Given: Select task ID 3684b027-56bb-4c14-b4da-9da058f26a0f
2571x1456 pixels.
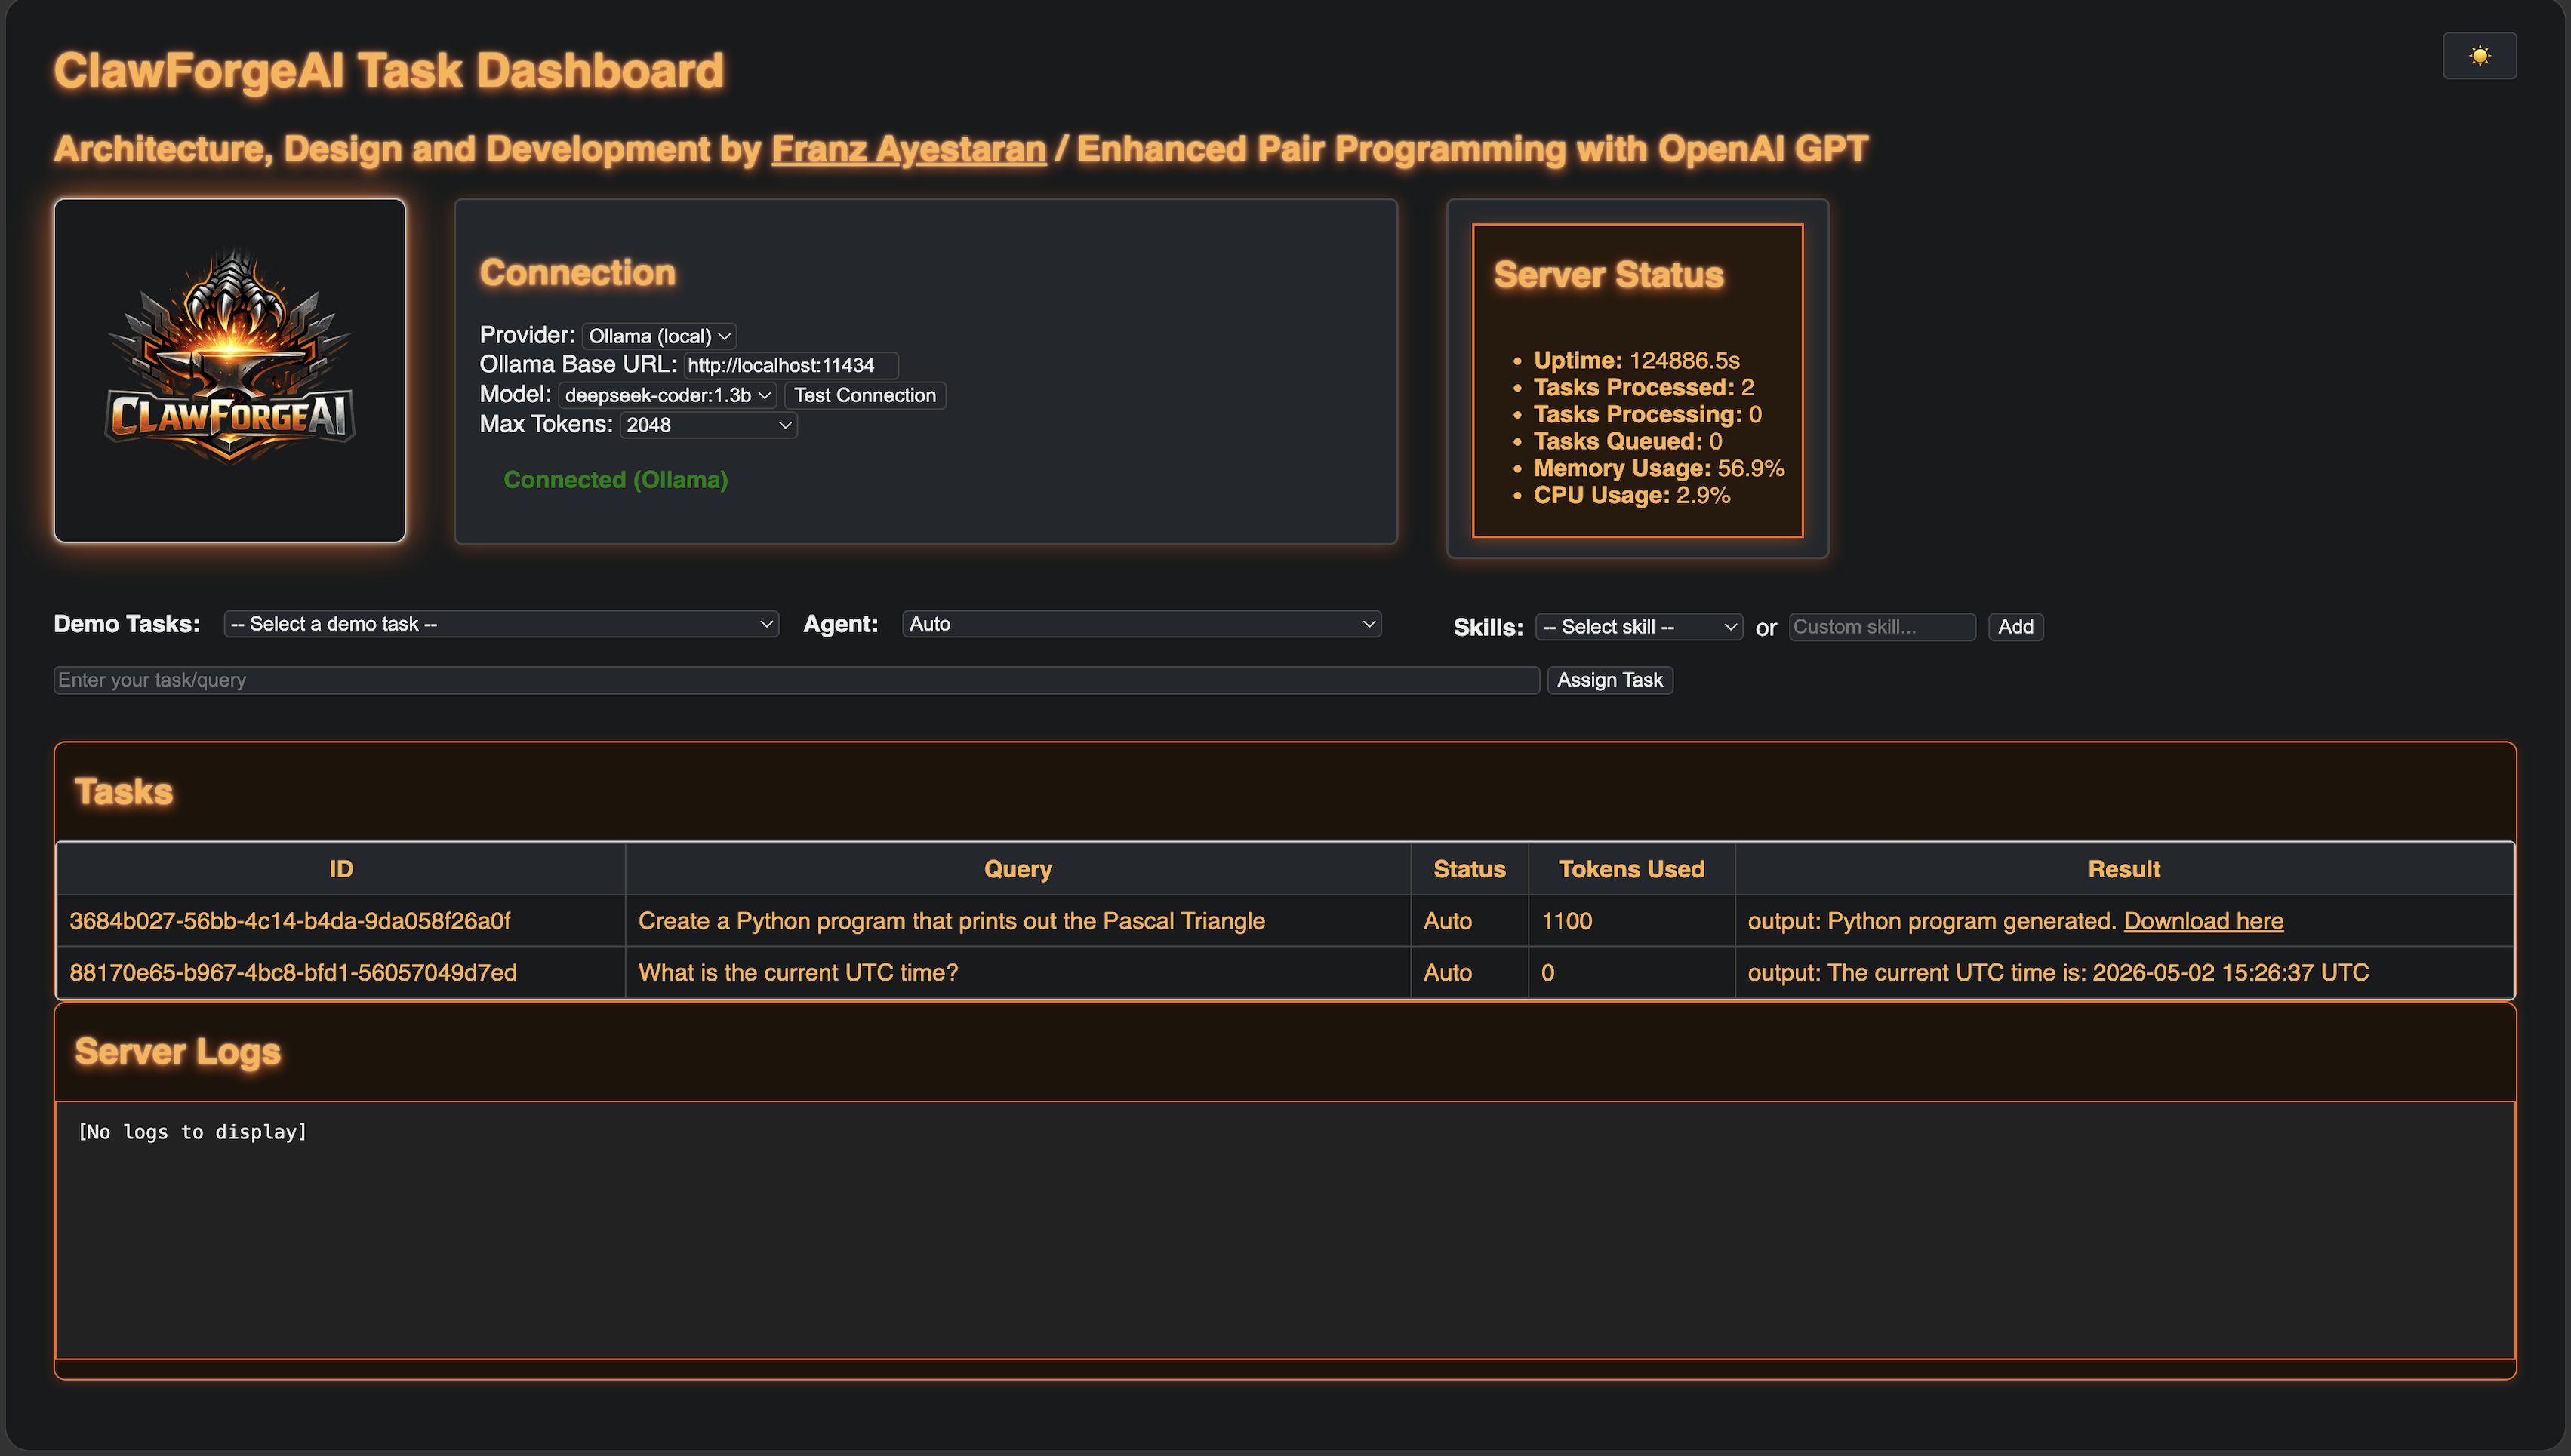Looking at the screenshot, I should pos(289,921).
